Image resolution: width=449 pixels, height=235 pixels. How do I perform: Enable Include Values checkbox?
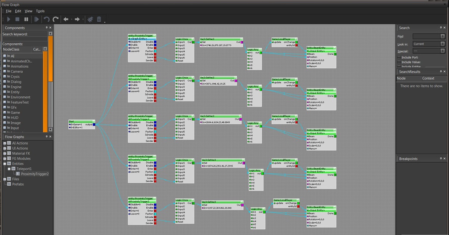tap(399, 62)
